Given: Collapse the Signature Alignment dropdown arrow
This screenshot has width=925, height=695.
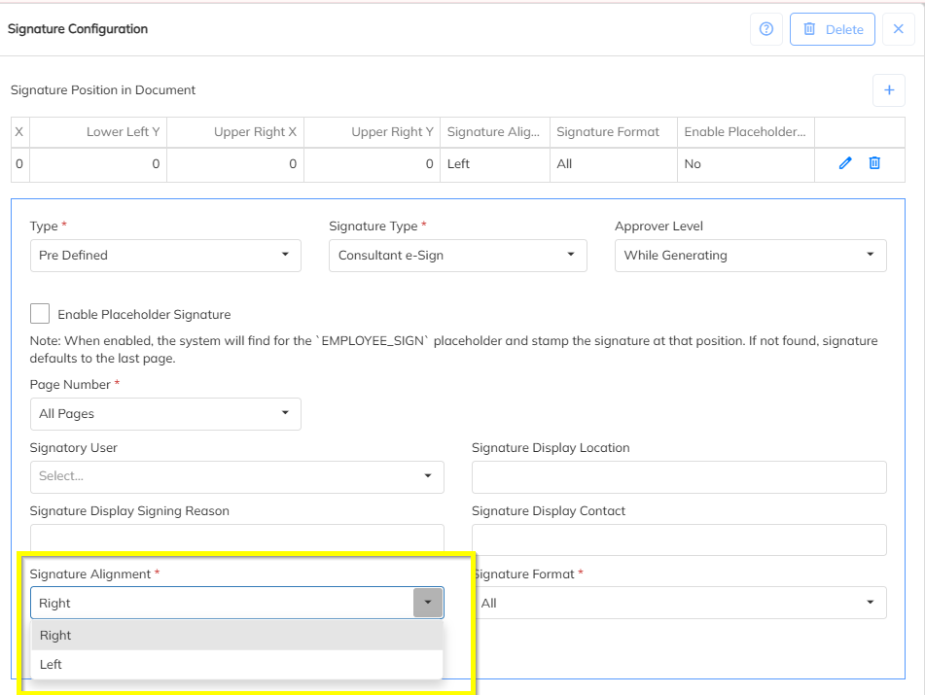Looking at the screenshot, I should 427,603.
